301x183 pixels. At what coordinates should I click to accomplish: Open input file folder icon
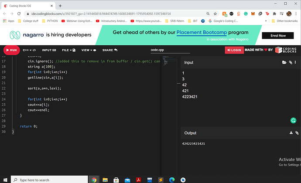tap(284, 62)
